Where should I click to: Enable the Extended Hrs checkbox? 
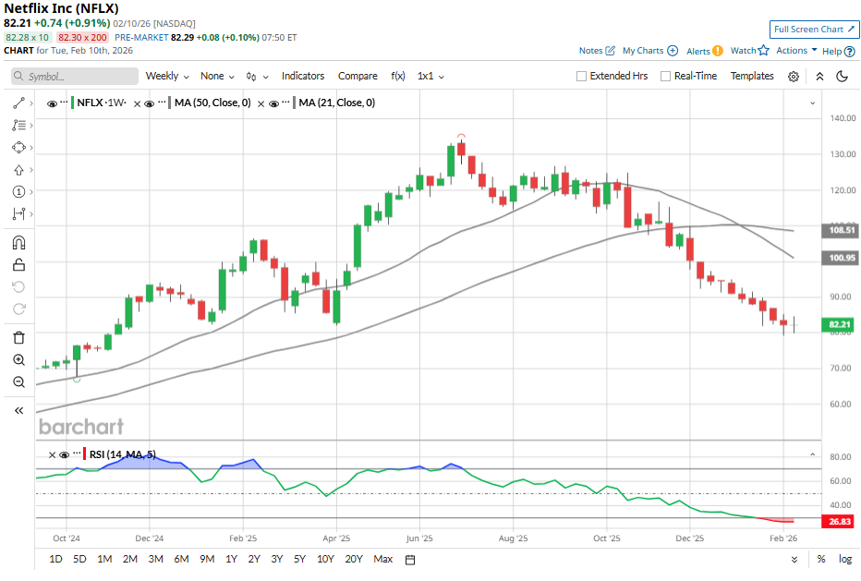coord(581,77)
